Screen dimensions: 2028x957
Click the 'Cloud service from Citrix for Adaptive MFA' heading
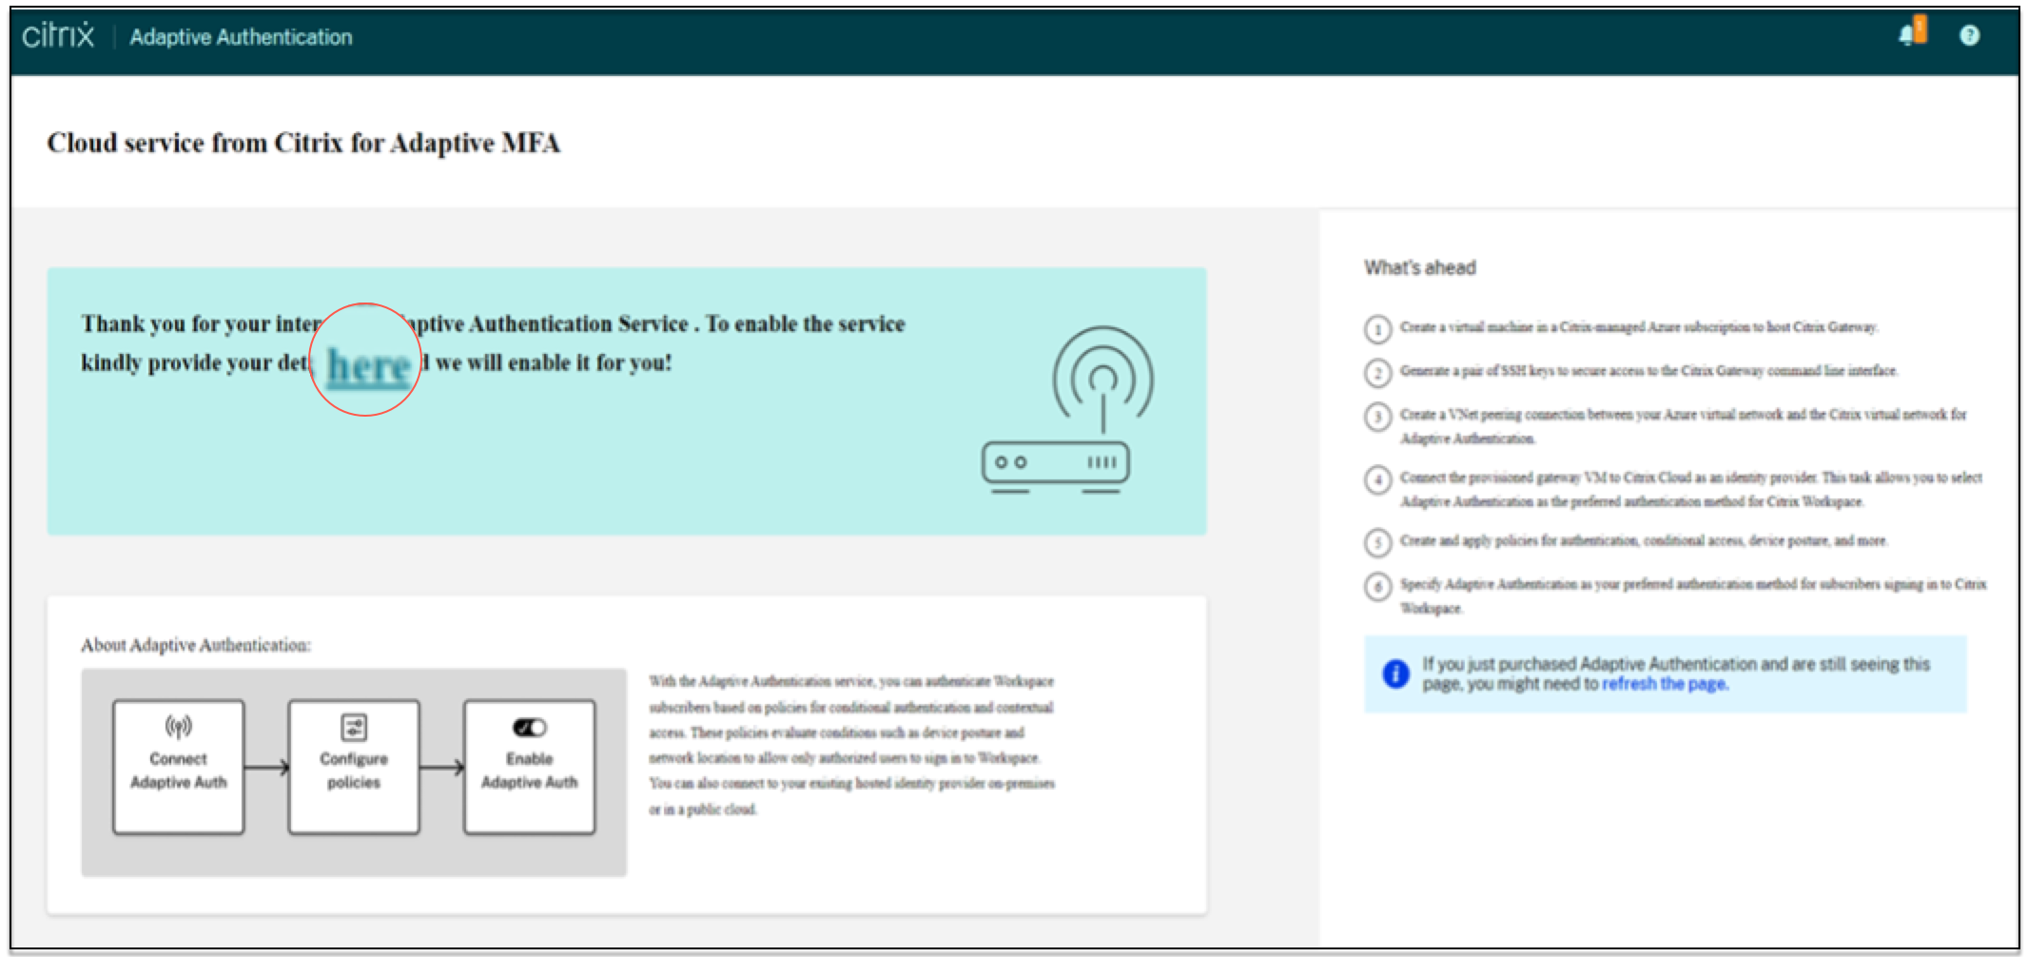[303, 143]
